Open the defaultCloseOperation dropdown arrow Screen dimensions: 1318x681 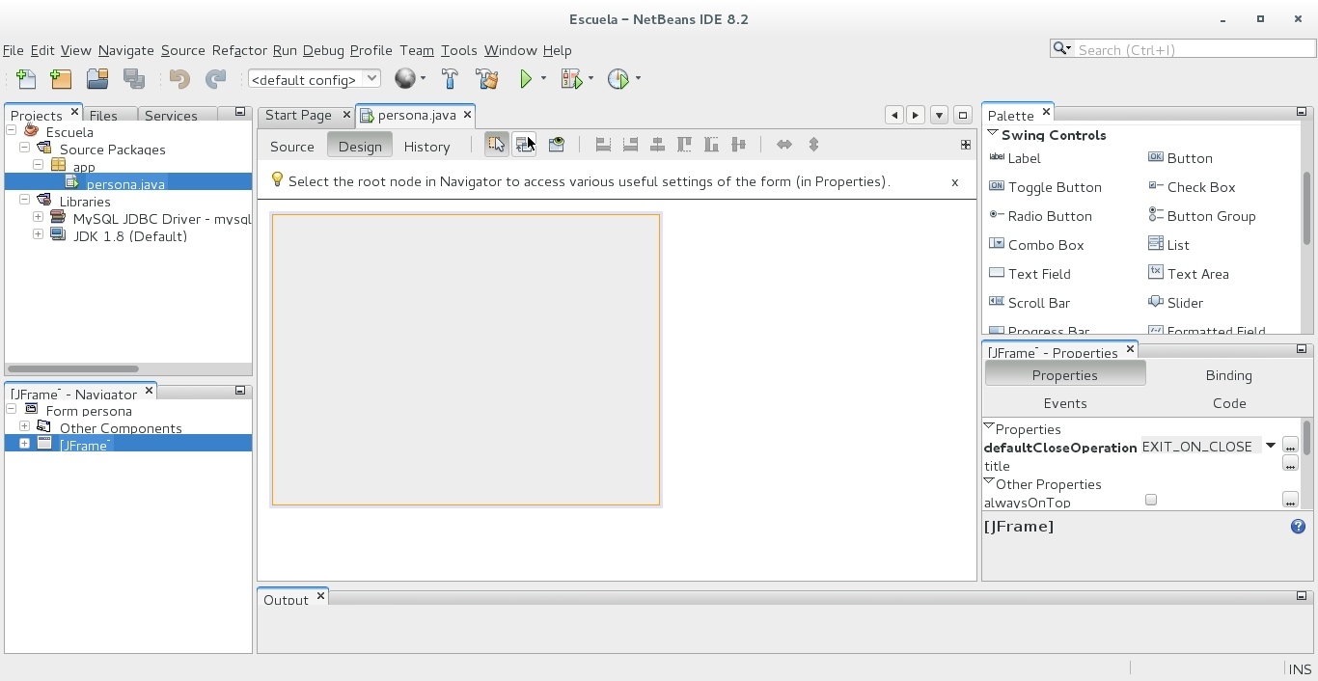click(x=1271, y=447)
